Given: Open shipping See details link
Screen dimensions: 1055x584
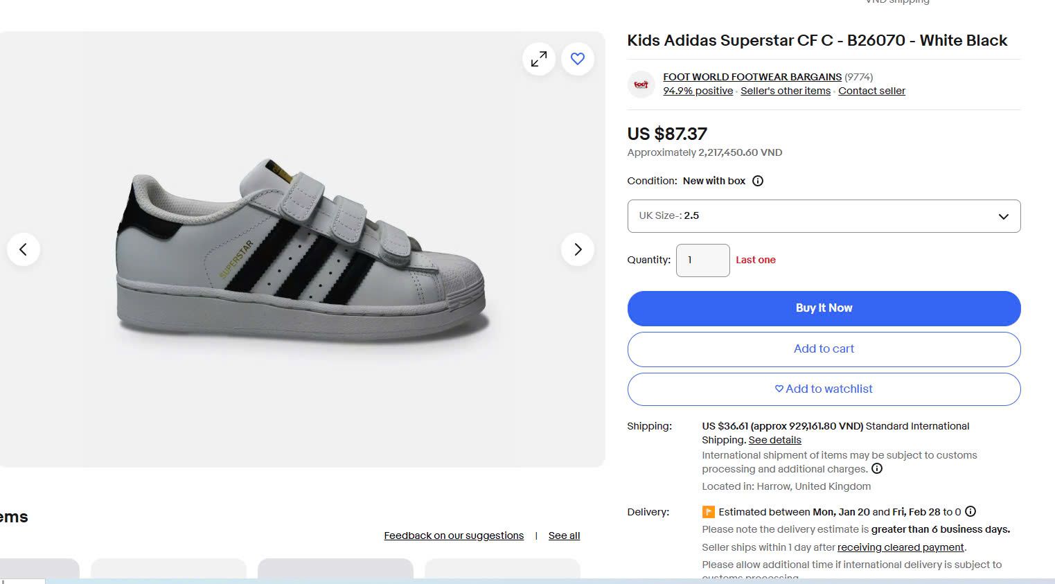Looking at the screenshot, I should click(x=774, y=440).
